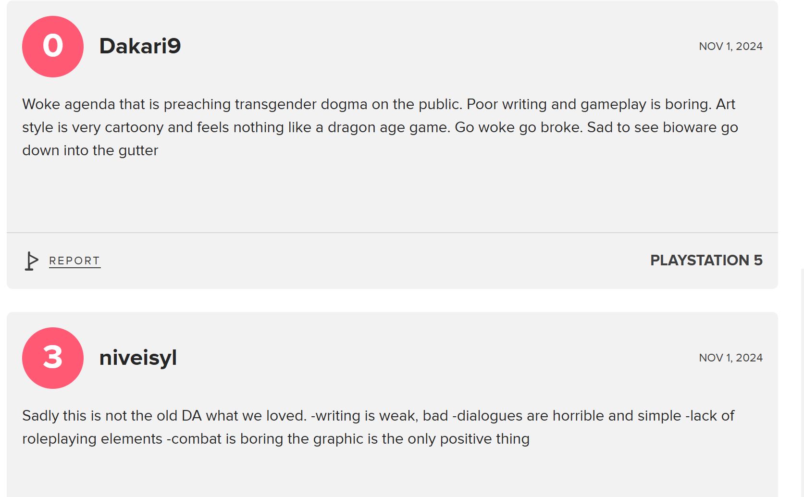This screenshot has height=497, width=804.
Task: Click "Sadly this is not the old DA"
Action: click(111, 416)
